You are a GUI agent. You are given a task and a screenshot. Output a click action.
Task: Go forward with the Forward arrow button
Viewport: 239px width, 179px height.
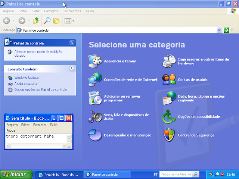pyautogui.click(x=22, y=21)
